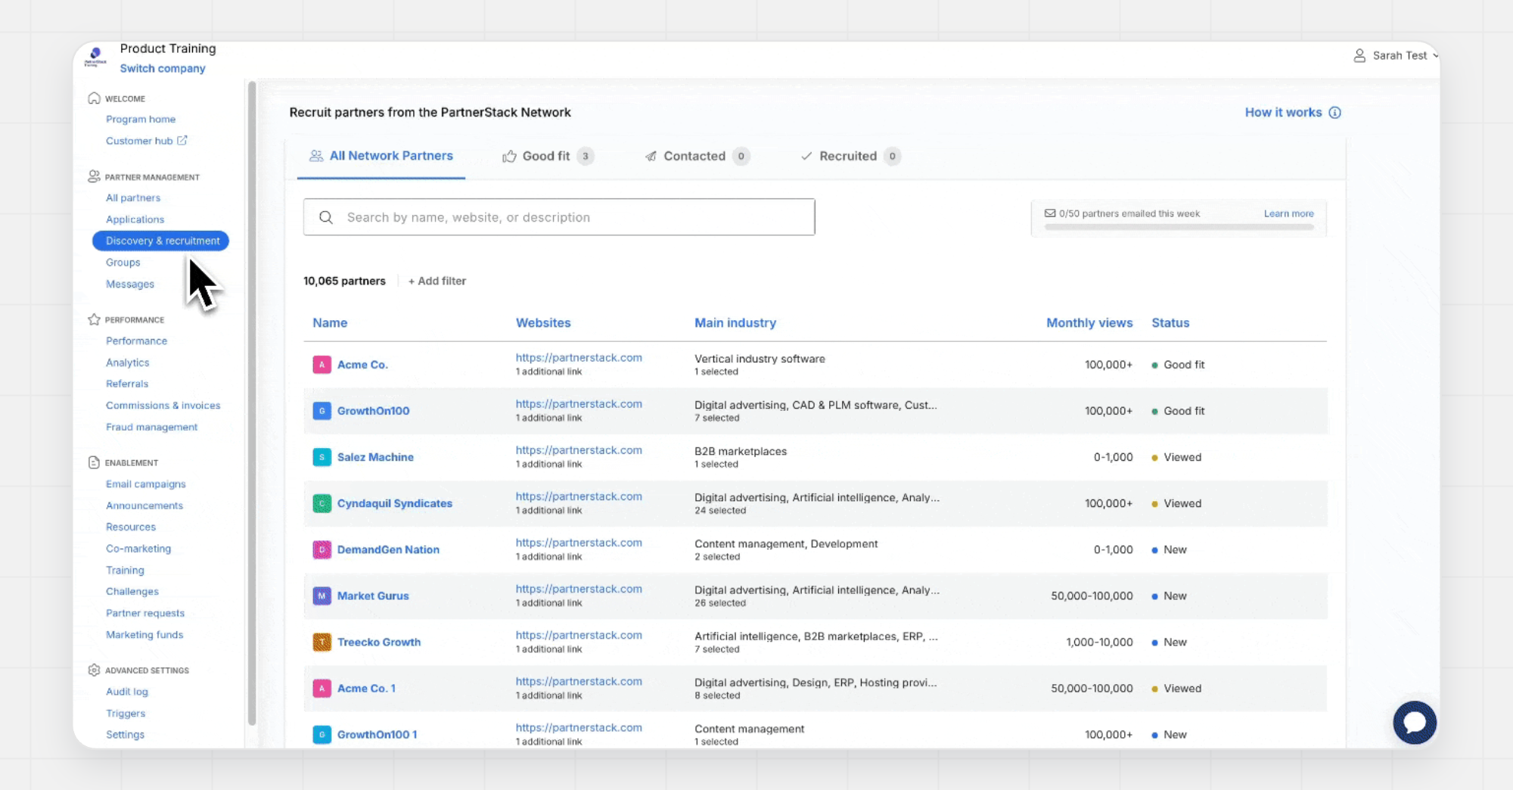Click the Enablement document icon

pyautogui.click(x=94, y=462)
